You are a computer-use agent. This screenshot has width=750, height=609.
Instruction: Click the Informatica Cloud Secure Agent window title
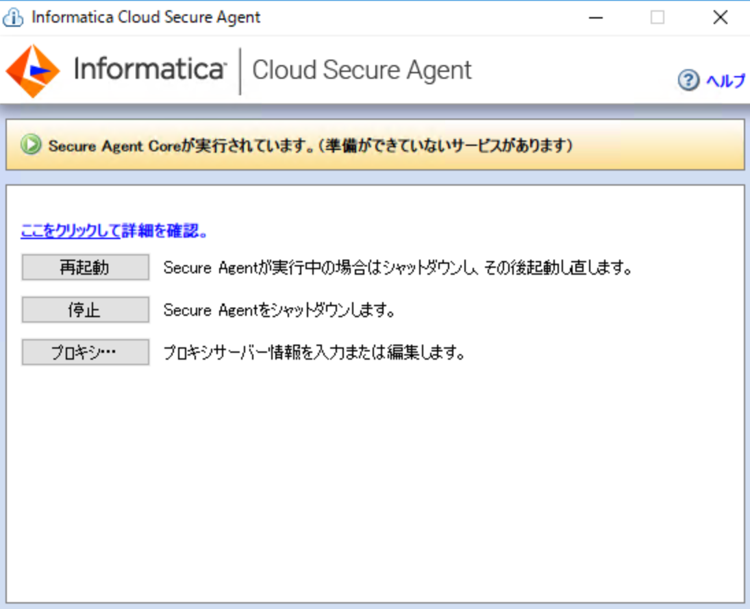coord(144,16)
